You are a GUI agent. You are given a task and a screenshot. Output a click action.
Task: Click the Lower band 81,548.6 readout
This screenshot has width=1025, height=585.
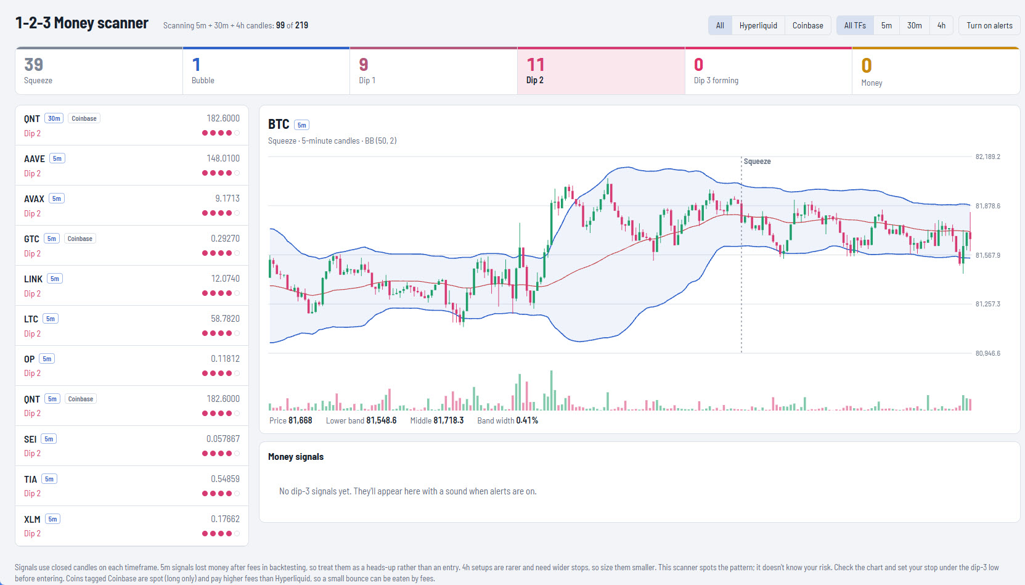click(x=361, y=420)
